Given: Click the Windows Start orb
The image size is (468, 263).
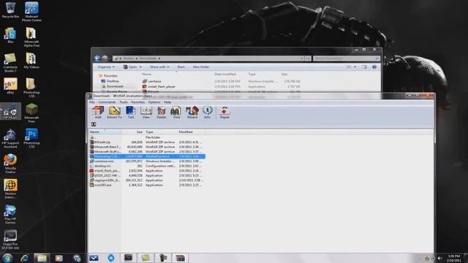Looking at the screenshot, I should point(7,258).
